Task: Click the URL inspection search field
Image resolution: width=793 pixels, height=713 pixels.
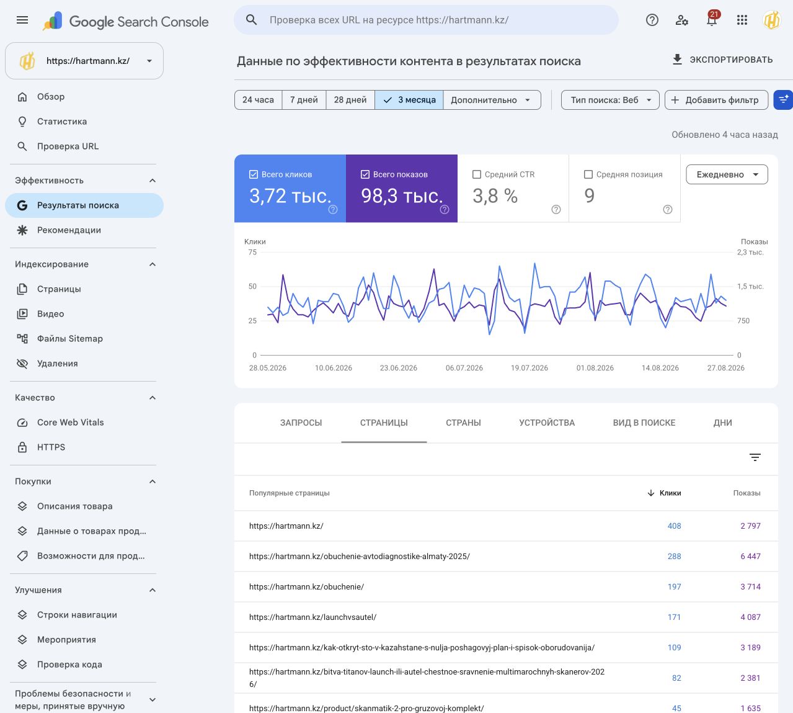Action: coord(426,20)
